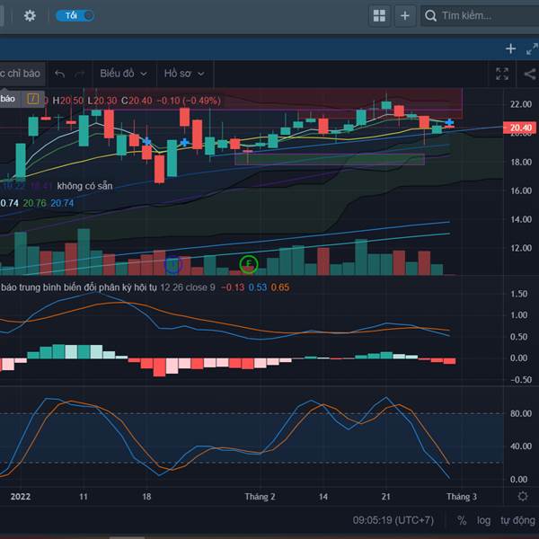Click stochastic axis label 80.00
The width and height of the screenshot is (539, 539).
pos(521,413)
